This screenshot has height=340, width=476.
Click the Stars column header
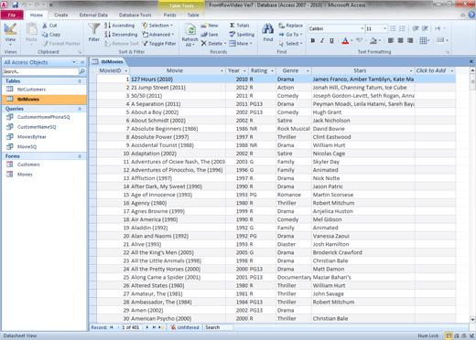point(363,70)
